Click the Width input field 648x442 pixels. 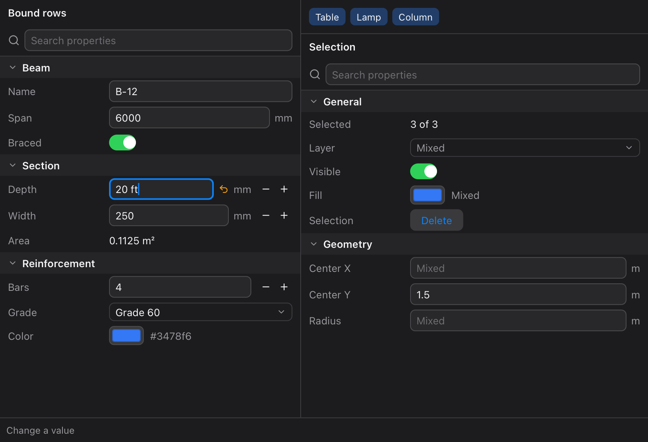click(169, 215)
